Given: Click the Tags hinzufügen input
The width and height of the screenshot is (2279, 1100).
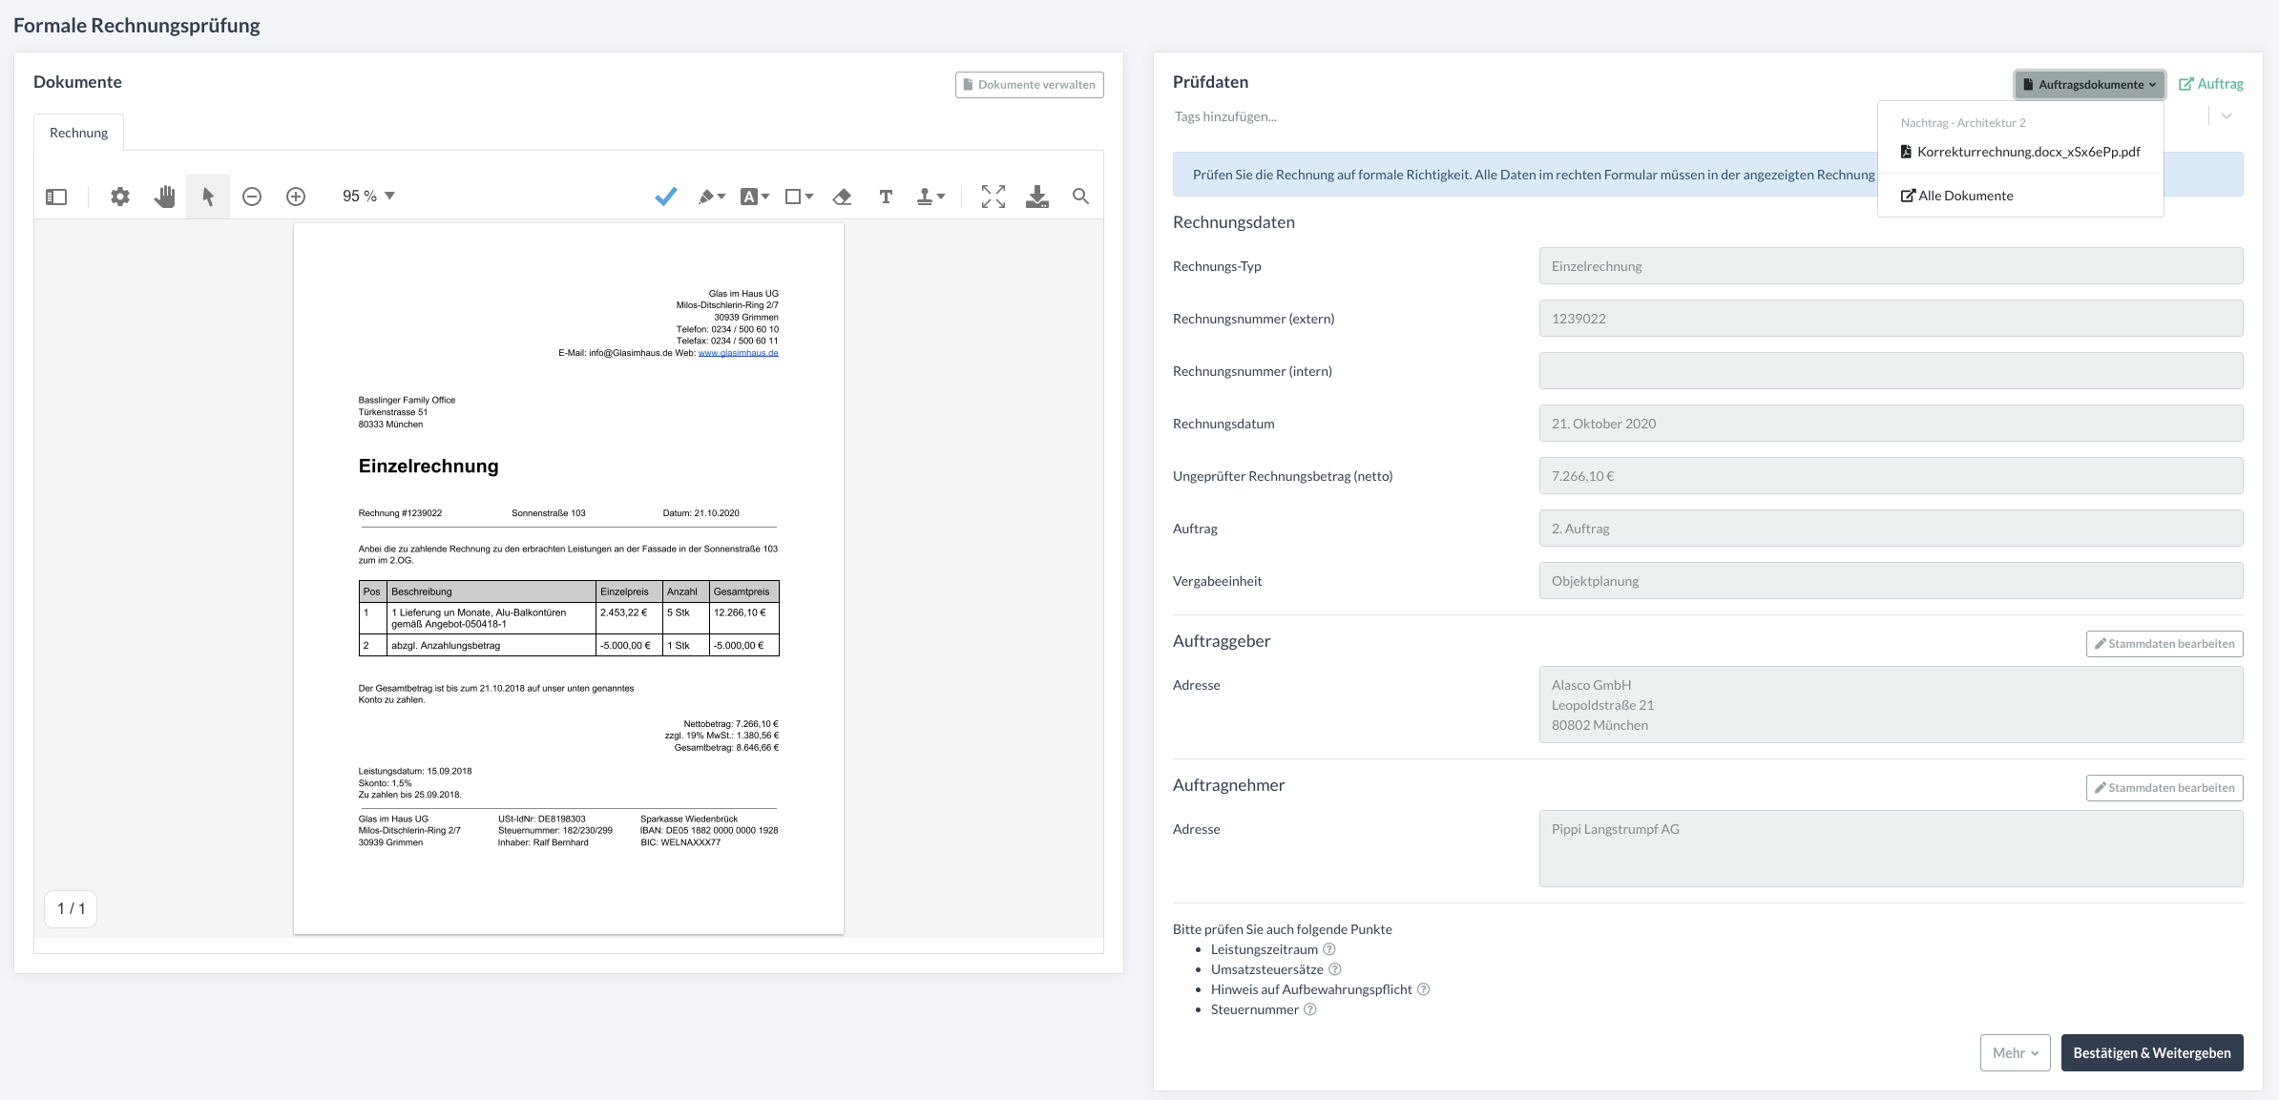Looking at the screenshot, I should pos(1684,116).
